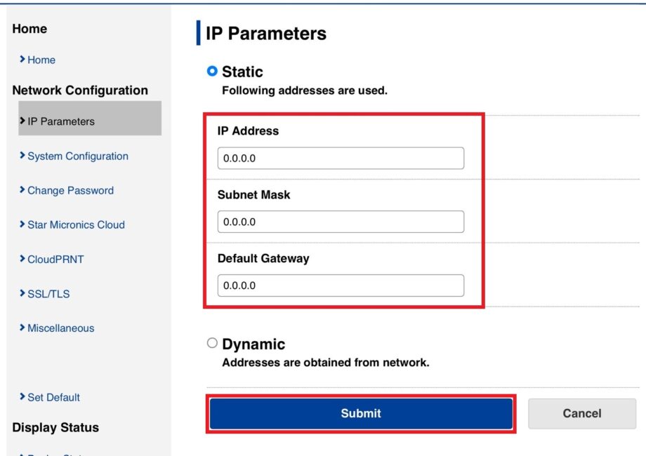Screen dimensions: 646x456
Task: Select the Static radio button
Action: pyautogui.click(x=213, y=72)
